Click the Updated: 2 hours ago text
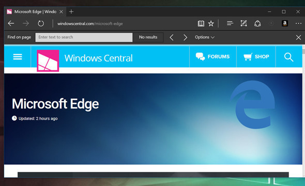This screenshot has height=186, width=305. click(38, 118)
